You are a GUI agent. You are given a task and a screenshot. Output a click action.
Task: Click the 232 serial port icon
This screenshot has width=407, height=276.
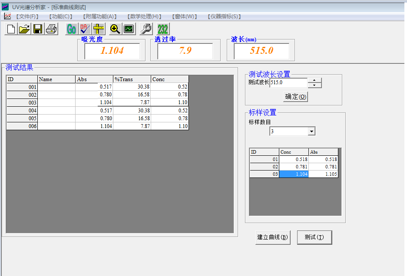163,29
